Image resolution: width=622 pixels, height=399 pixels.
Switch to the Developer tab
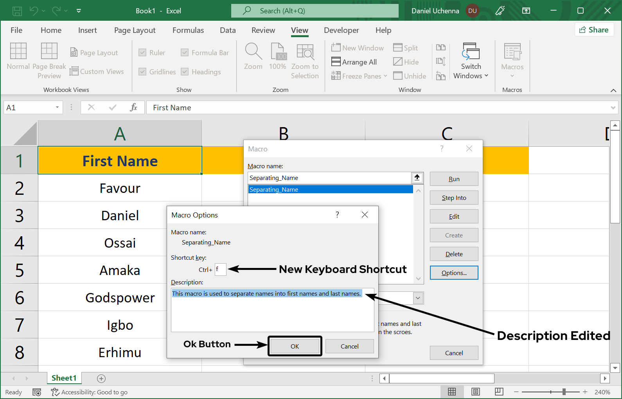[341, 30]
